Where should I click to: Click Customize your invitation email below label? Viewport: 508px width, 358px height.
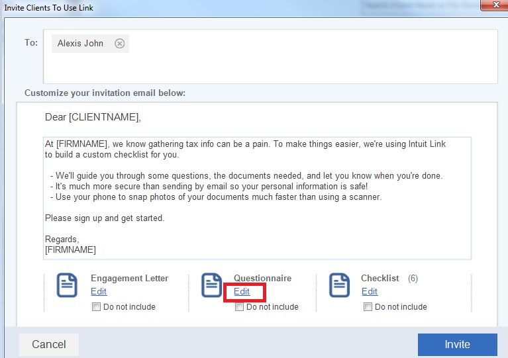coord(105,93)
